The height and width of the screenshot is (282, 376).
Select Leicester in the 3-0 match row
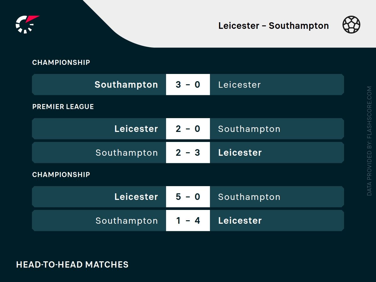click(x=239, y=85)
